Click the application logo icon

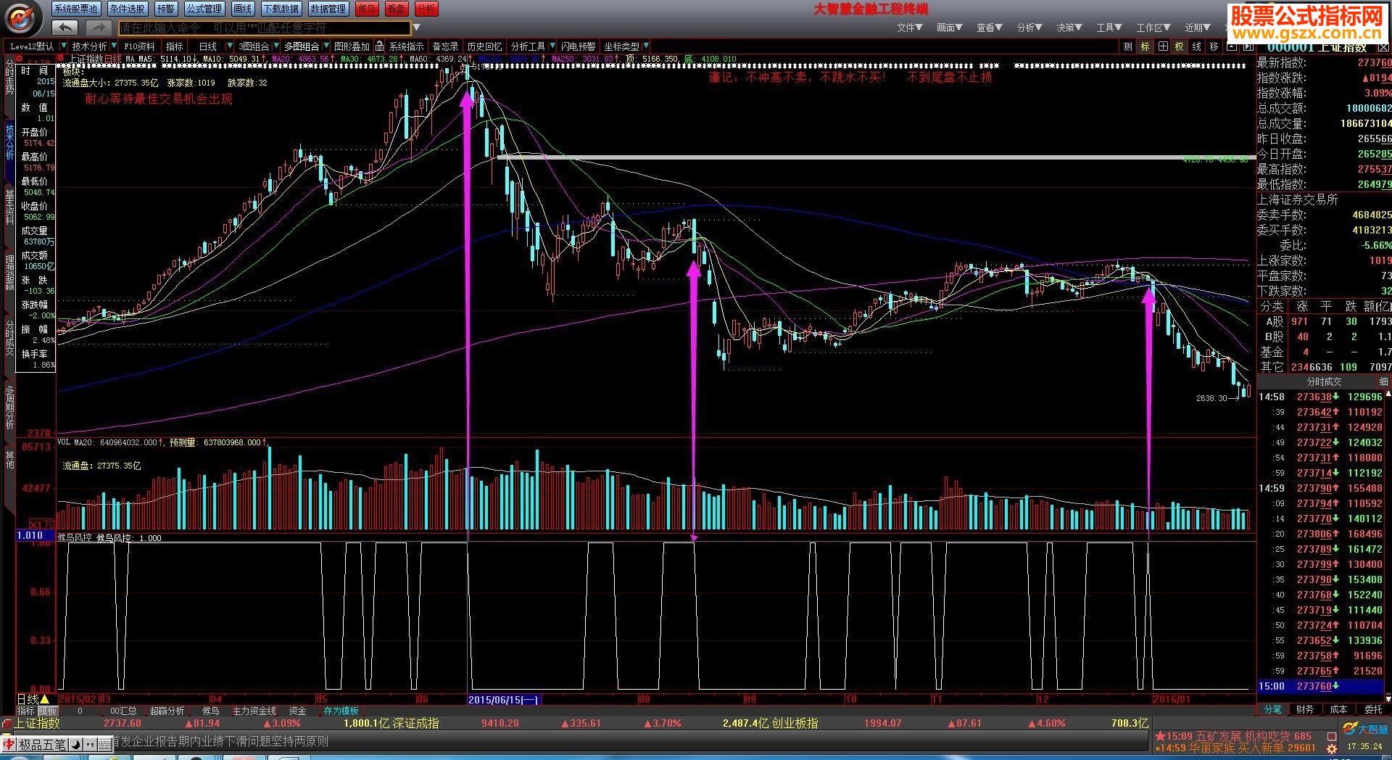pos(22,17)
